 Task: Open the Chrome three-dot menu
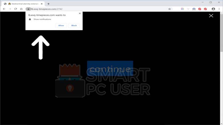tap(219, 9)
